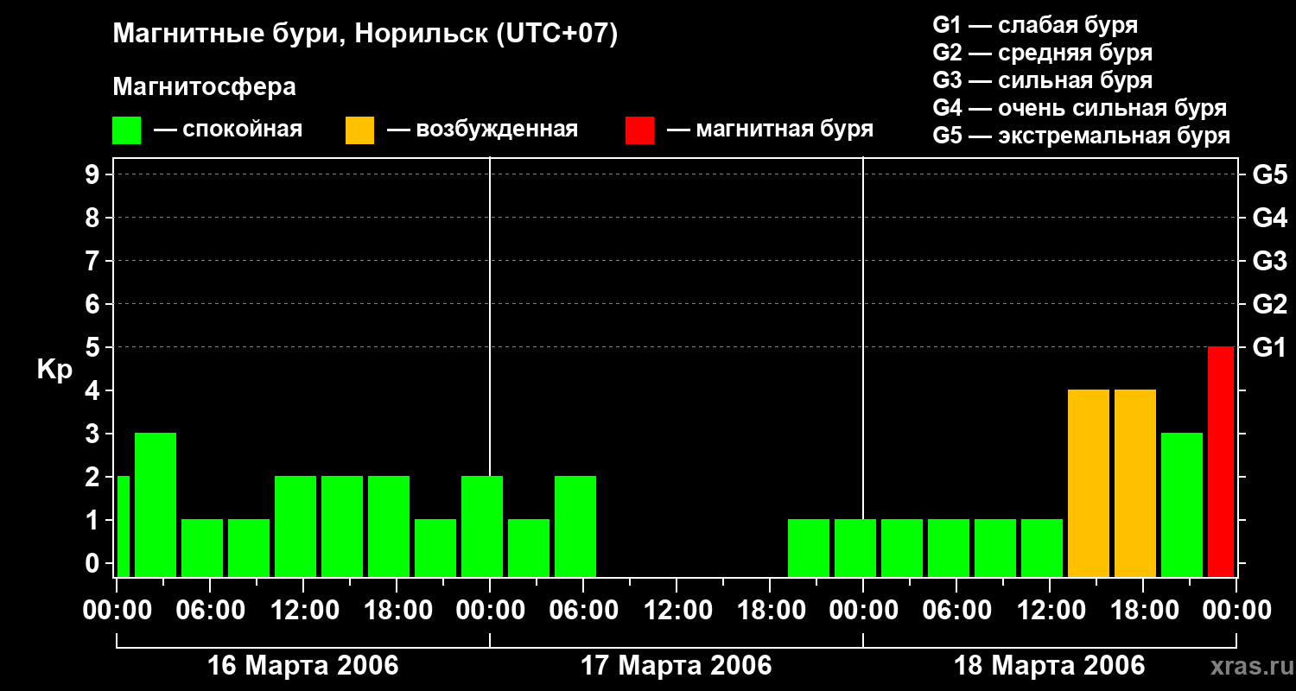Click the '18:00' time label above 18 Марта

pos(1143,611)
